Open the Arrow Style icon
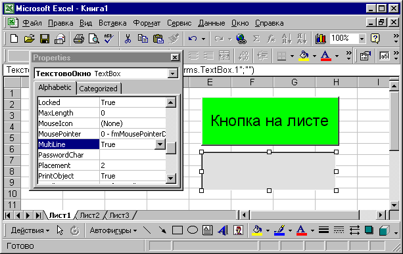 tap(354, 230)
